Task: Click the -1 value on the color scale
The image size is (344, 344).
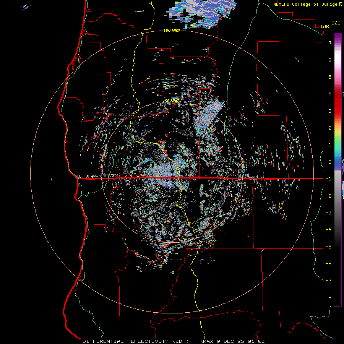Action: tap(328, 179)
